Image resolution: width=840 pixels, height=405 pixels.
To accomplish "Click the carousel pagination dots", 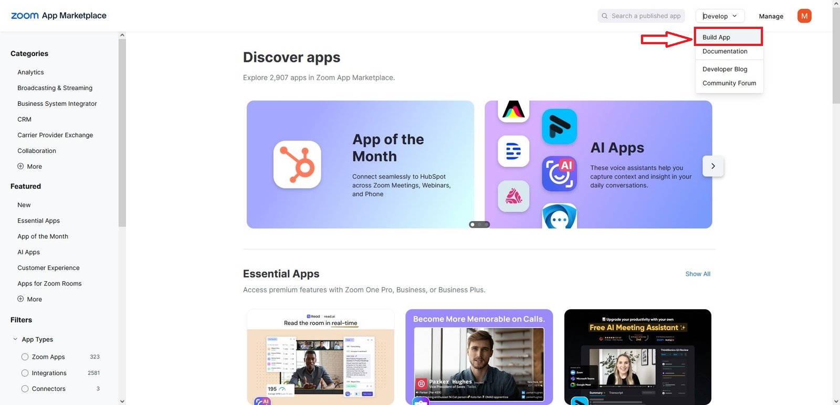I will click(x=479, y=224).
